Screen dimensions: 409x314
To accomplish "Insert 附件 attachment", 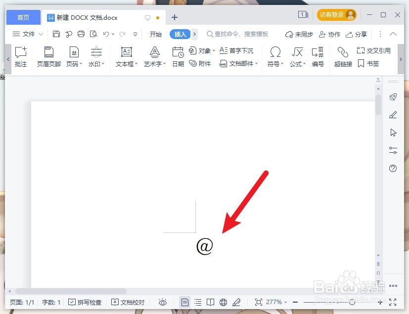I will tap(200, 63).
